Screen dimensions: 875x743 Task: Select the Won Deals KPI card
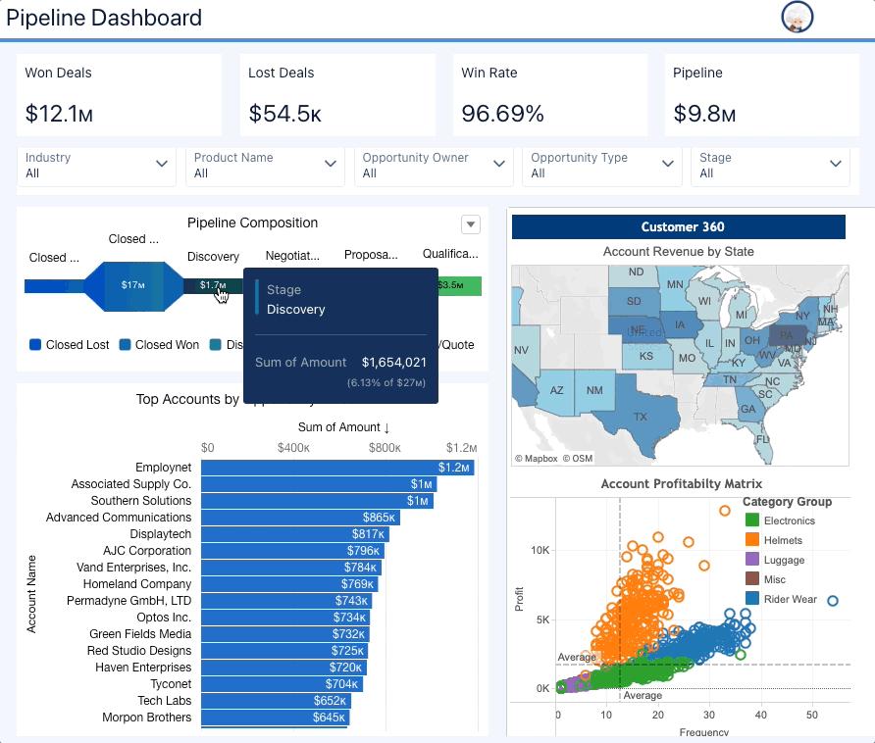click(x=118, y=94)
